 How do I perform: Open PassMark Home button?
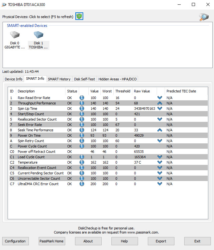coord(52,241)
